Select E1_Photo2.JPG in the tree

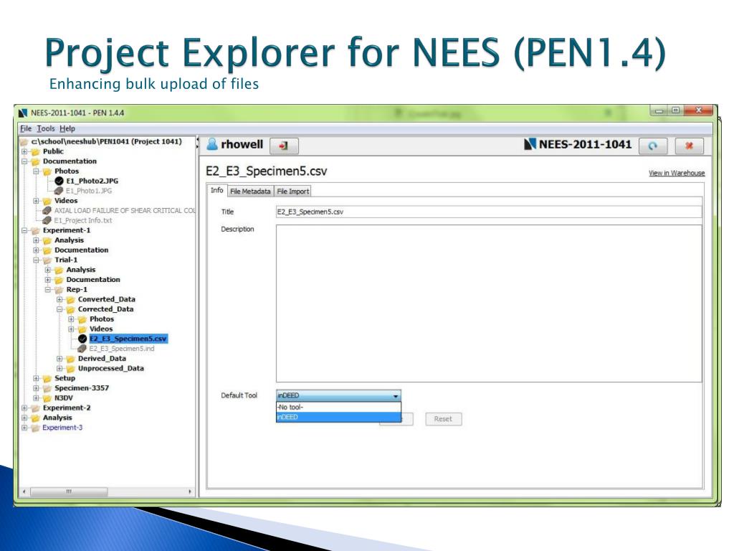point(92,181)
